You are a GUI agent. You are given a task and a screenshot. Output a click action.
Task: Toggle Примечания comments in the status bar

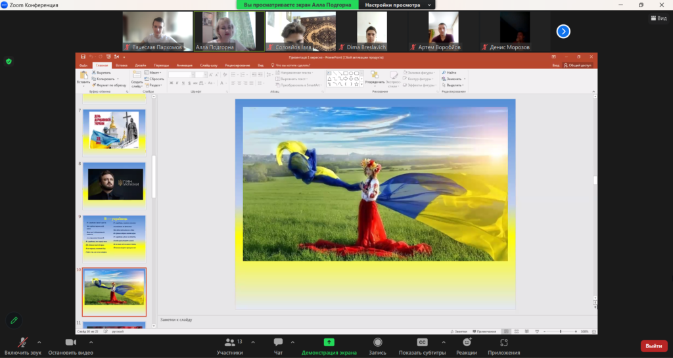484,332
